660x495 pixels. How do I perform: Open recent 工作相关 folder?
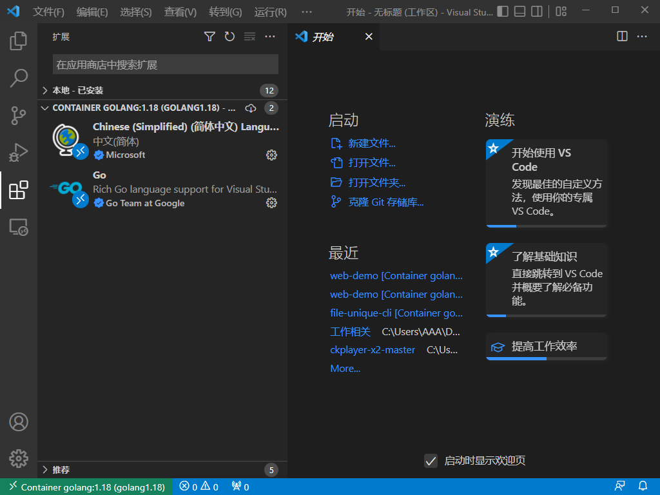[350, 332]
